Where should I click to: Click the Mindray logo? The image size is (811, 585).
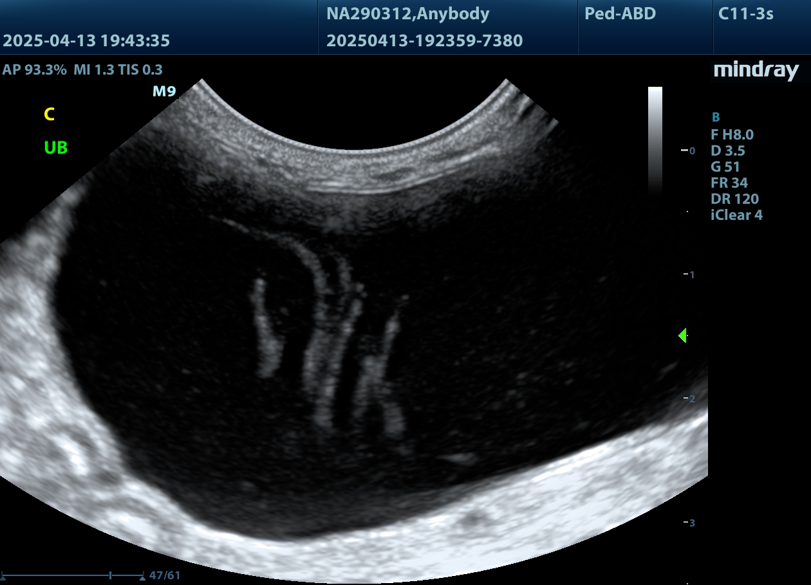(756, 70)
